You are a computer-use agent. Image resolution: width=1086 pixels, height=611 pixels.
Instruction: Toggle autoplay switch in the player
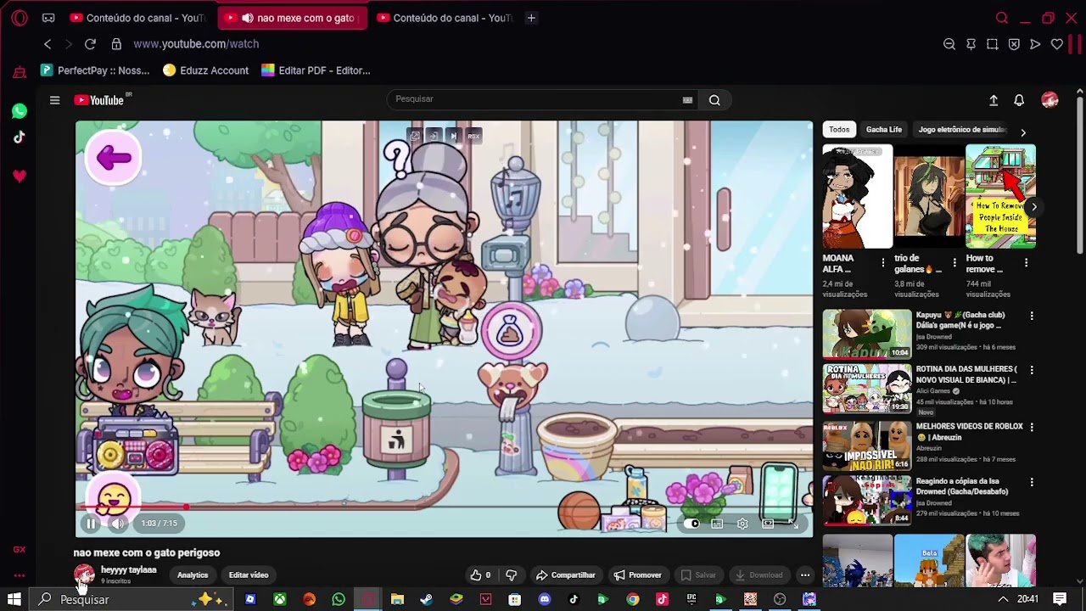[x=692, y=524]
